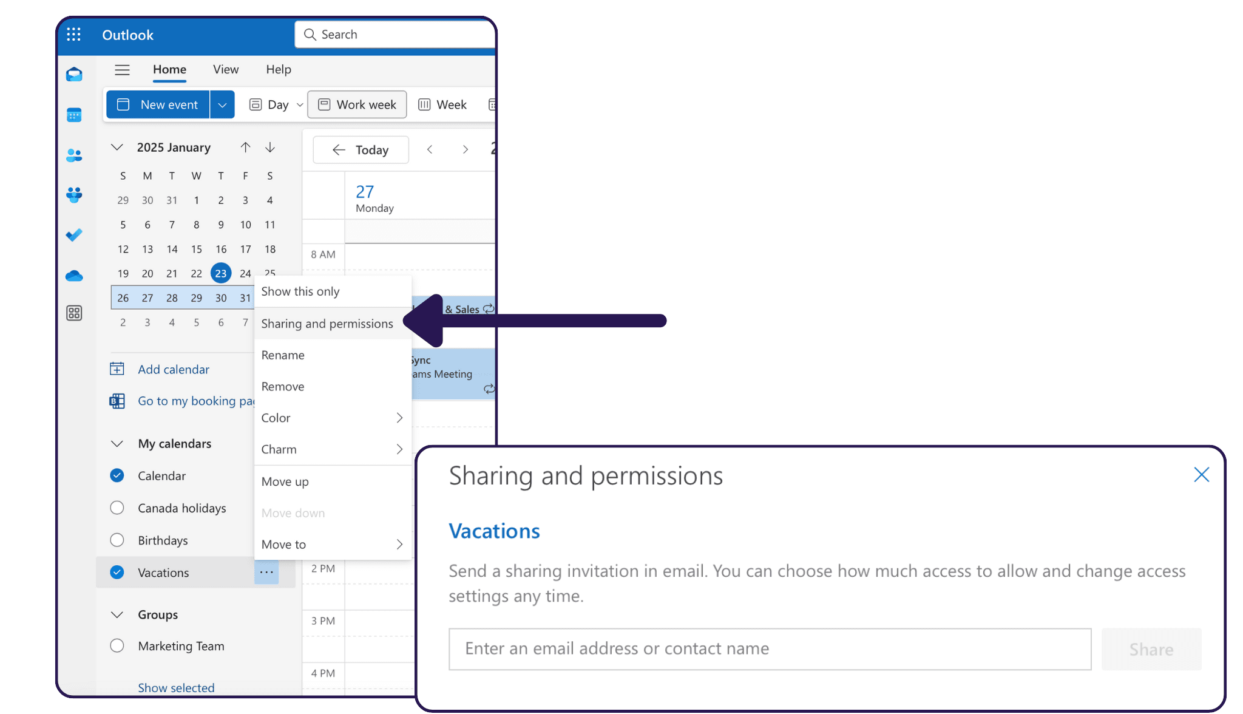Click the email address or contact field

point(770,649)
